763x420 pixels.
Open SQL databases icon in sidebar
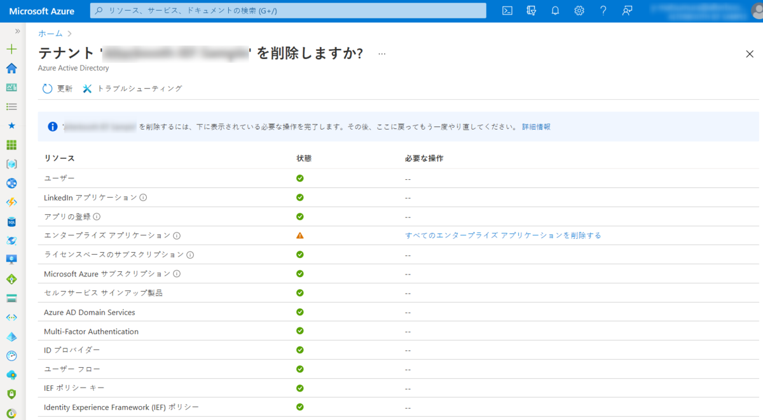coord(11,222)
